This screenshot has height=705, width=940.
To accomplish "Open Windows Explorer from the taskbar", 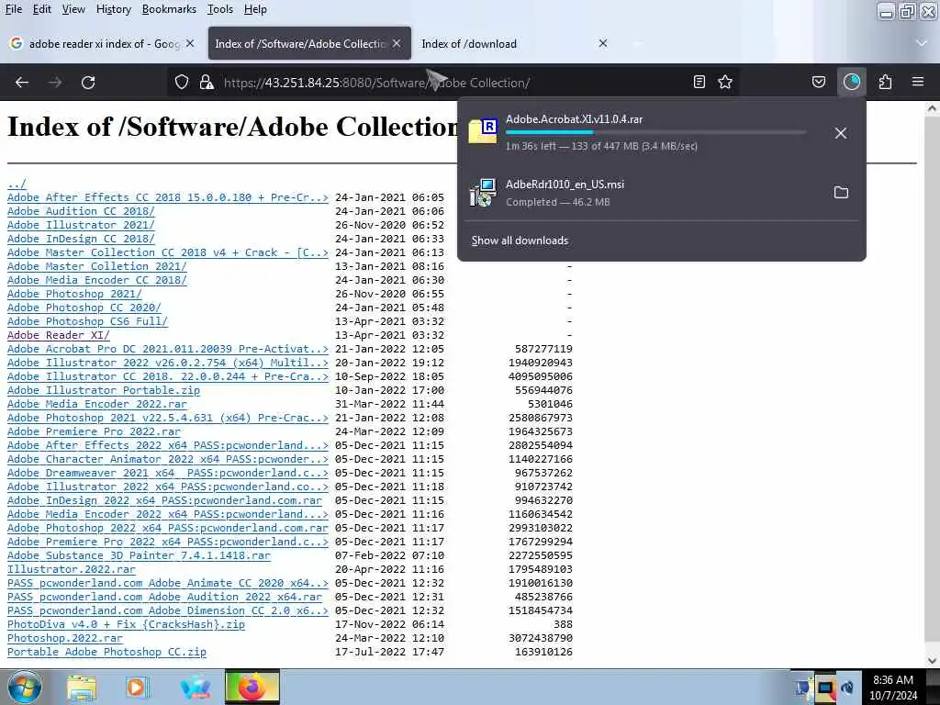I will [x=82, y=688].
